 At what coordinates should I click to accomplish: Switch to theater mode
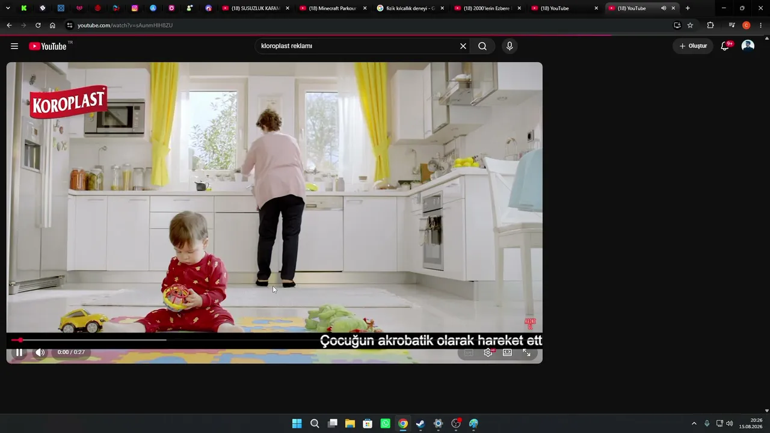tap(507, 352)
